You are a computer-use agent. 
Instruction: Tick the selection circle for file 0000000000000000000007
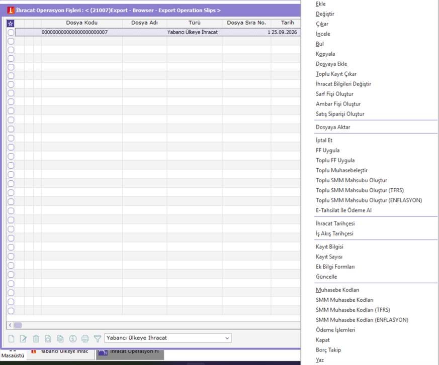pos(11,33)
